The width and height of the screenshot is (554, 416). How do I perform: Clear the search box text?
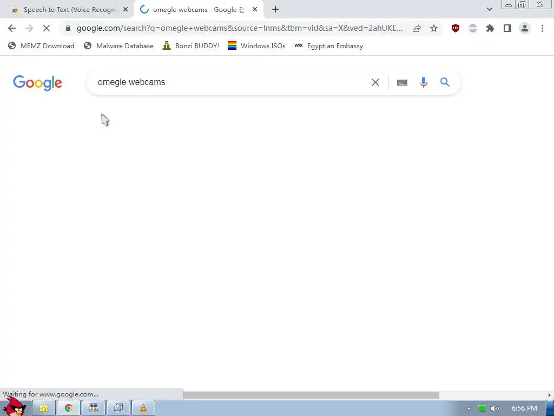pos(375,82)
